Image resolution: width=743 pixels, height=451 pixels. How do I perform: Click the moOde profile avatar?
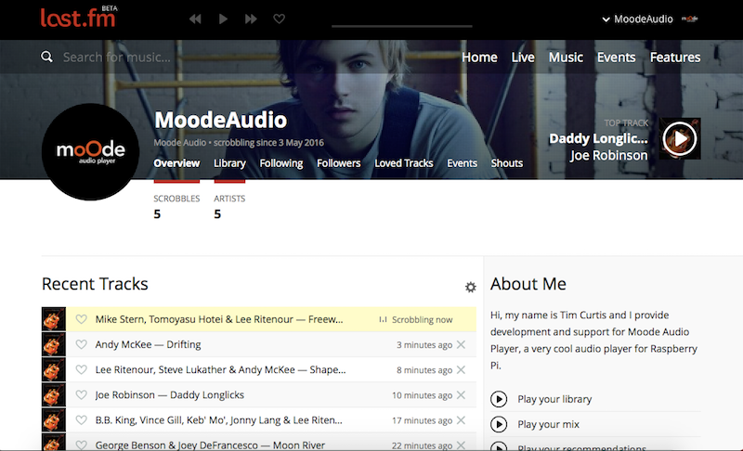point(90,151)
